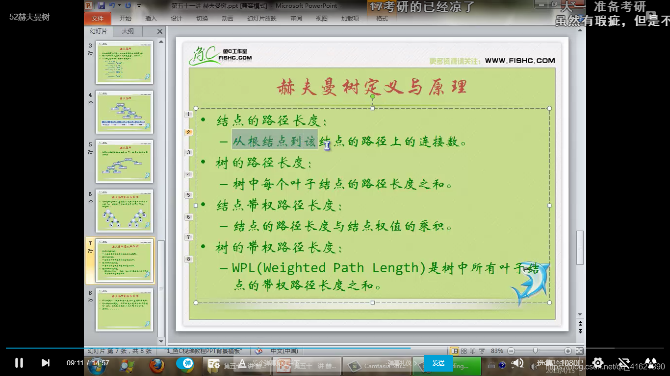Screen dimensions: 670x376
Task: Open the 幻灯片放映 ribbon tab
Action: [x=262, y=18]
